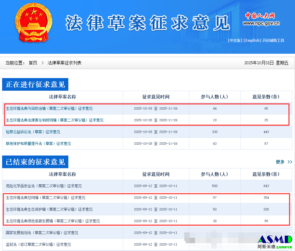Open 生态环境法典污染防治编 draft consultation
This screenshot has height=251, width=295.
click(49, 108)
